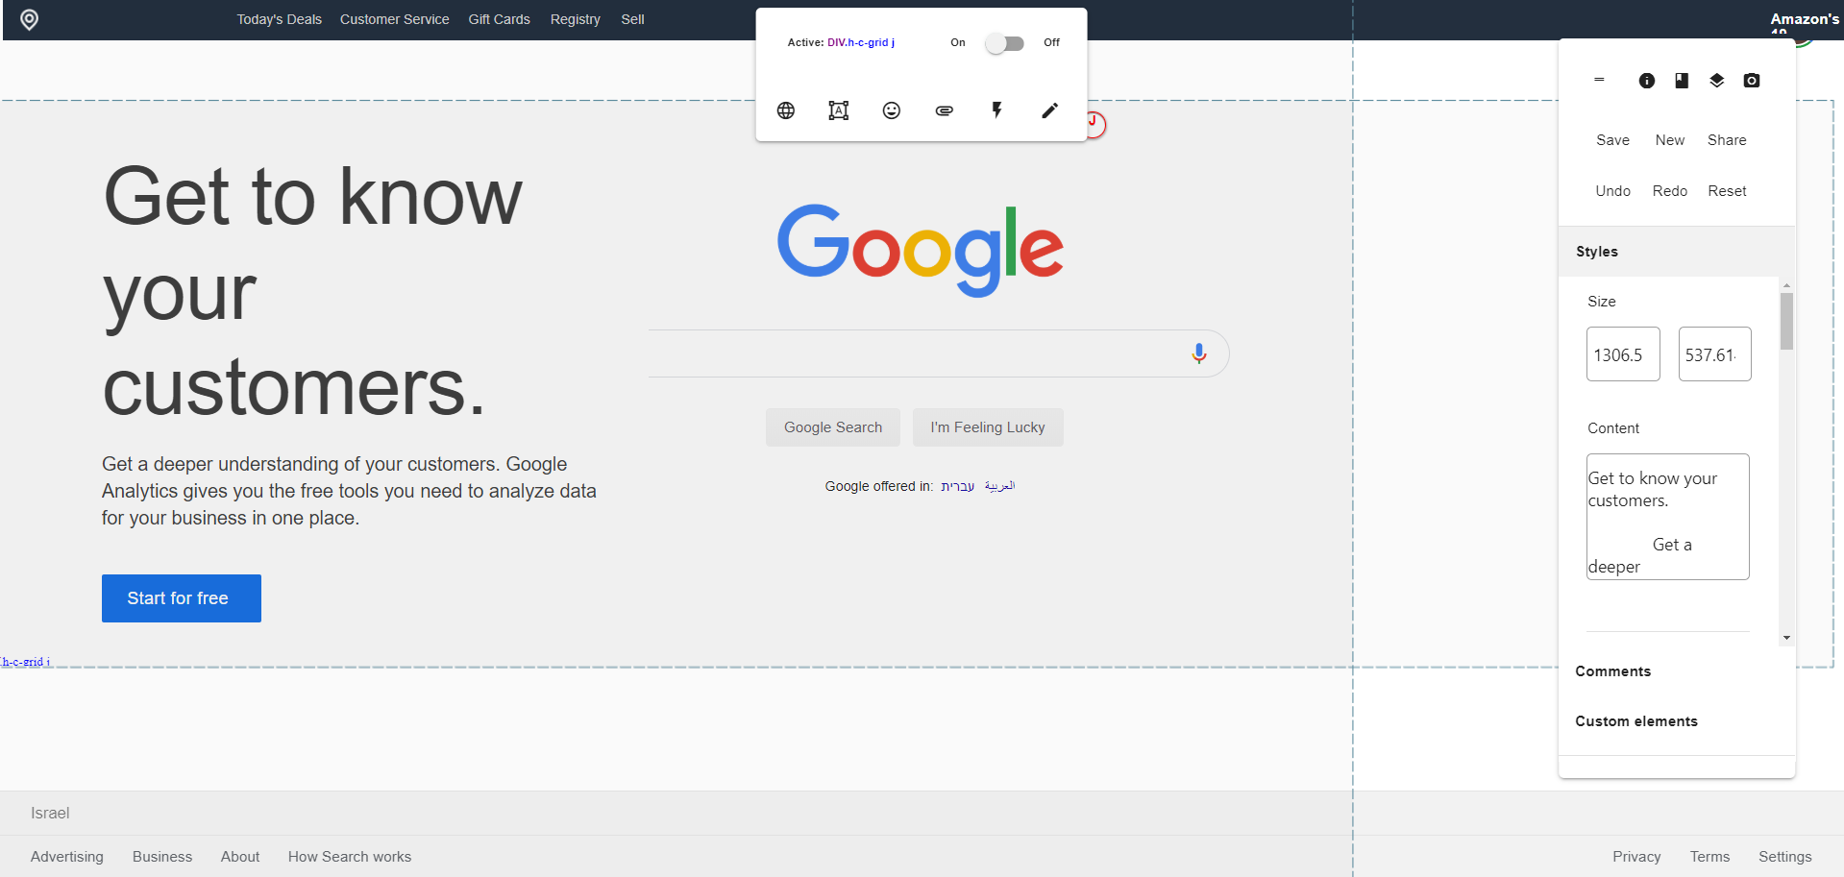Open the layers icon in side panel
Screen dimensions: 1844x877
tap(1717, 81)
